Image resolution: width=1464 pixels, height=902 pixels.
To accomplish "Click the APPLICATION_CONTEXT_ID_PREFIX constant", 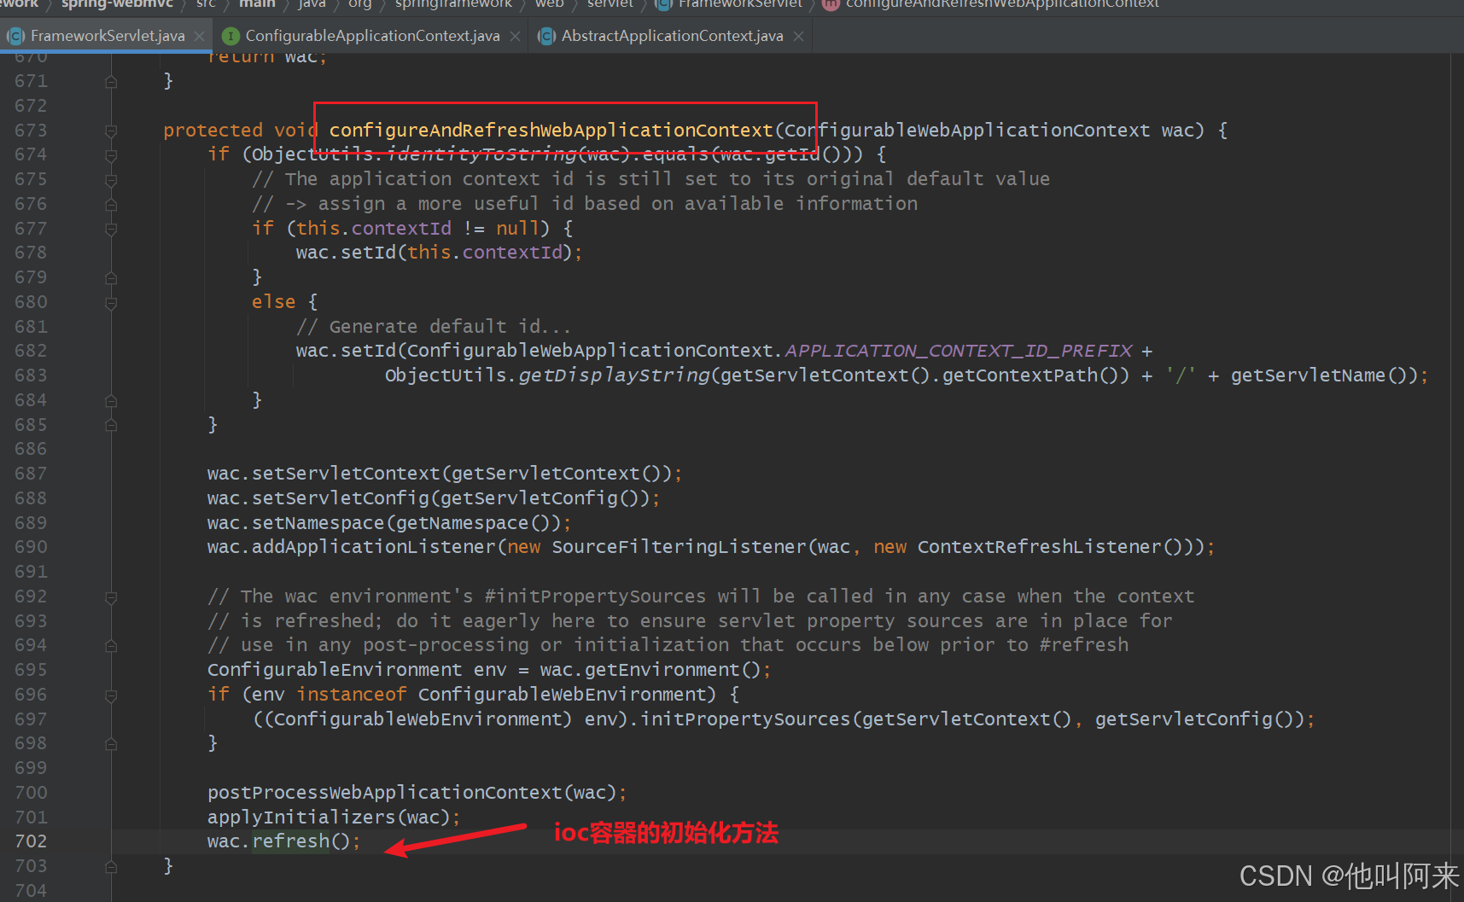I will [x=959, y=351].
